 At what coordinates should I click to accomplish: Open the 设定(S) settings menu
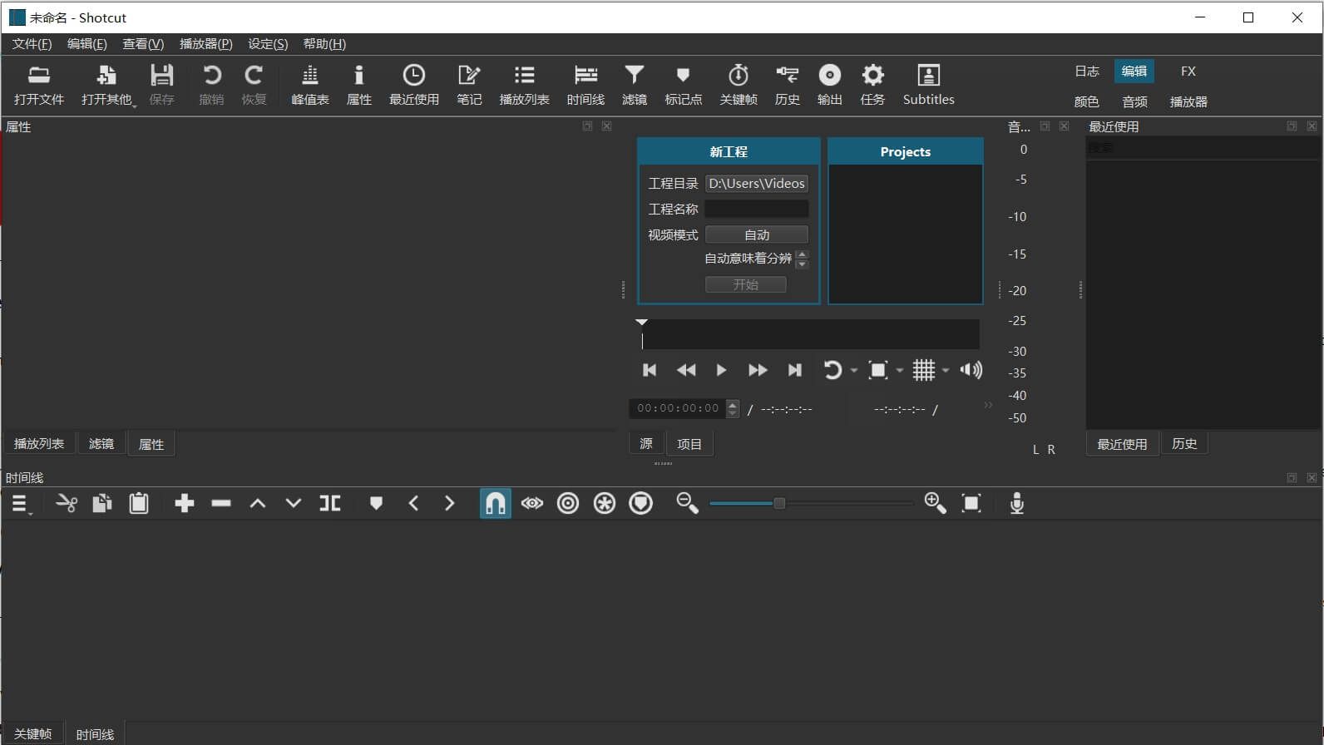pyautogui.click(x=268, y=44)
